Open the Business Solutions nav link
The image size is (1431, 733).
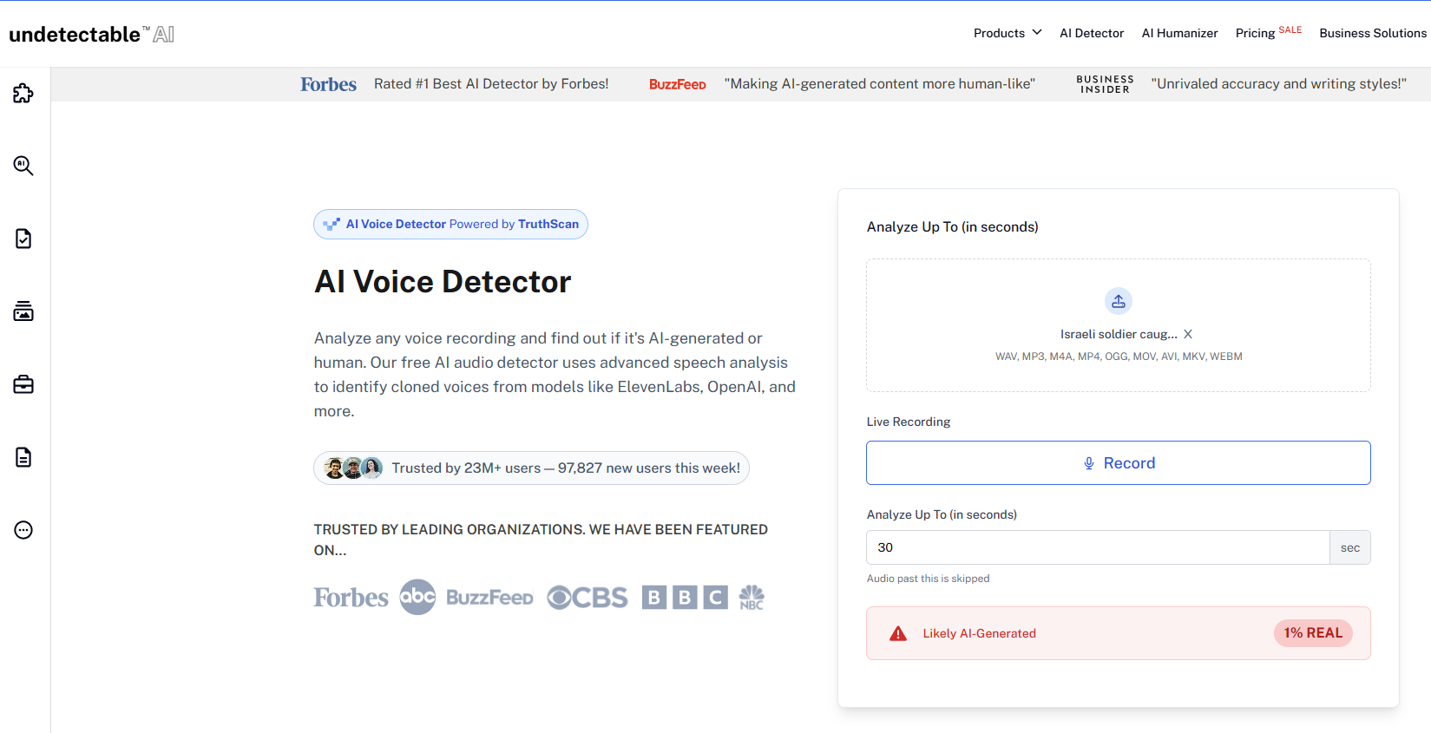tap(1373, 33)
